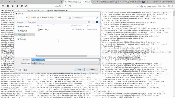Open dialog help question mark icon

97,22
